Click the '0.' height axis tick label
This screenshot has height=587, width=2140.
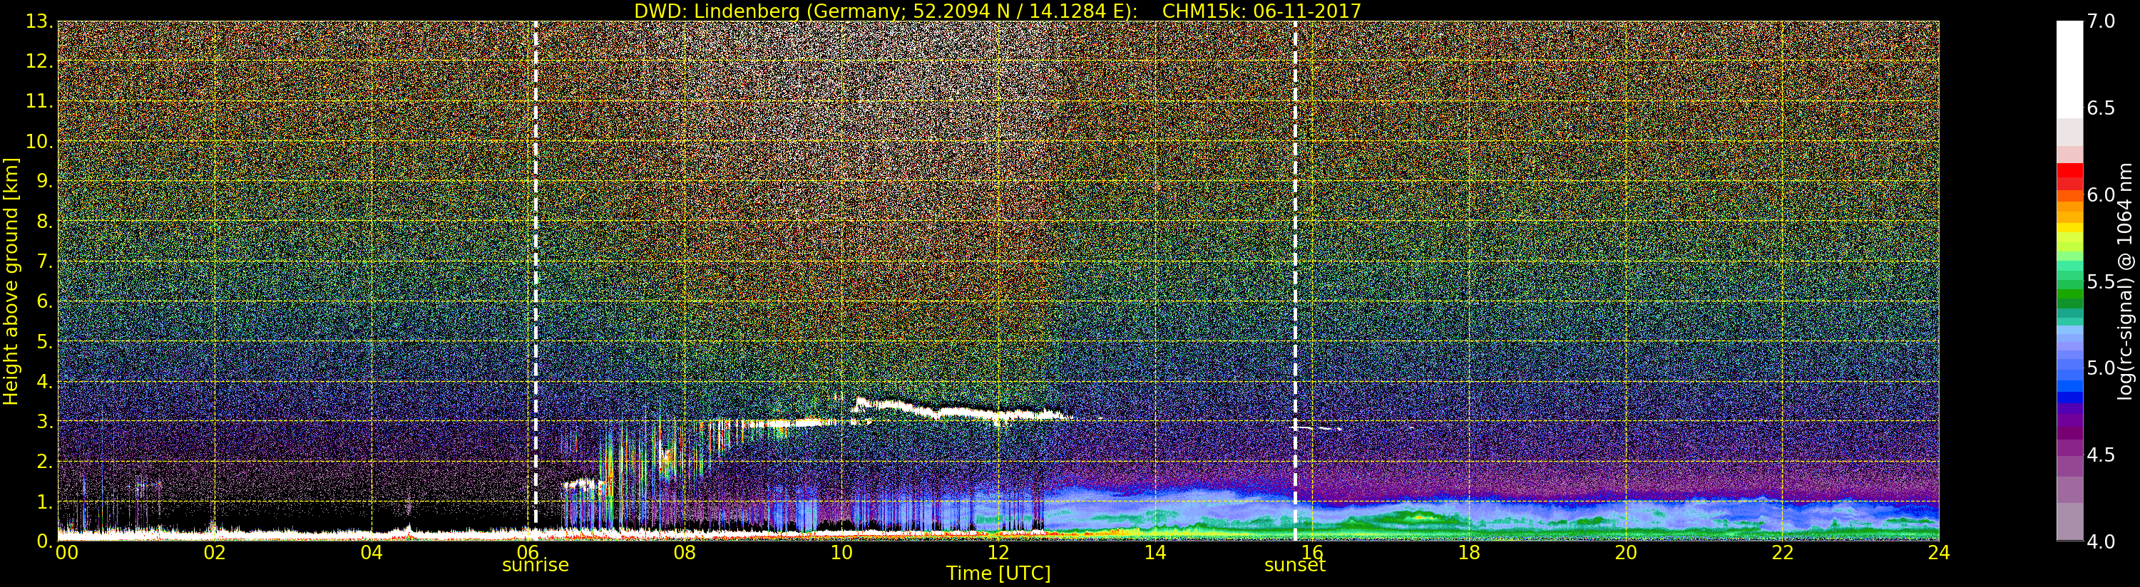point(44,541)
